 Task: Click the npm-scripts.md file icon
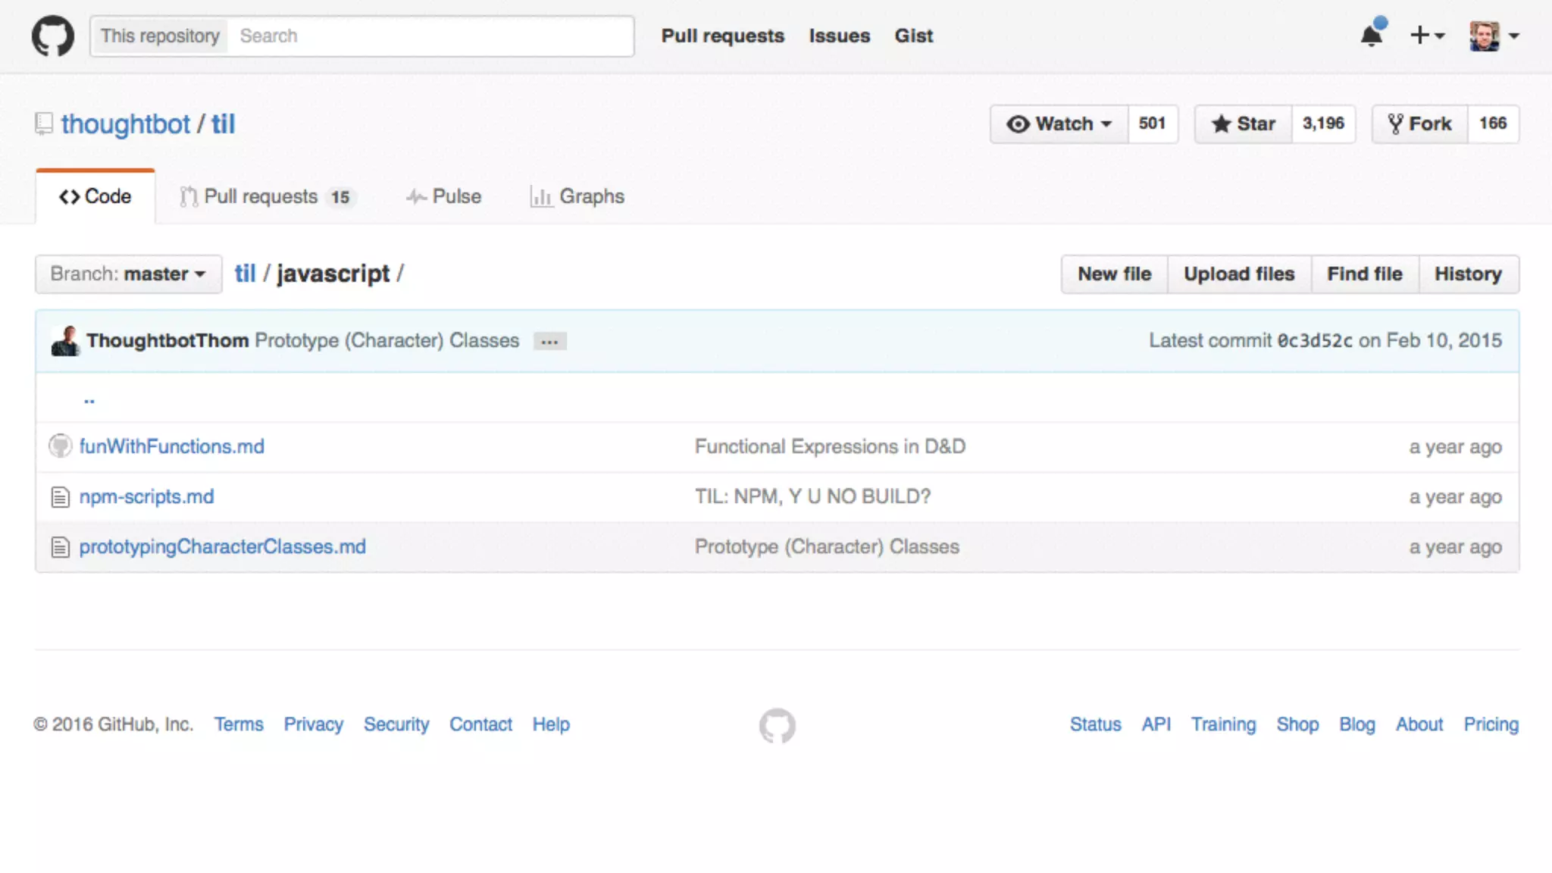[60, 497]
